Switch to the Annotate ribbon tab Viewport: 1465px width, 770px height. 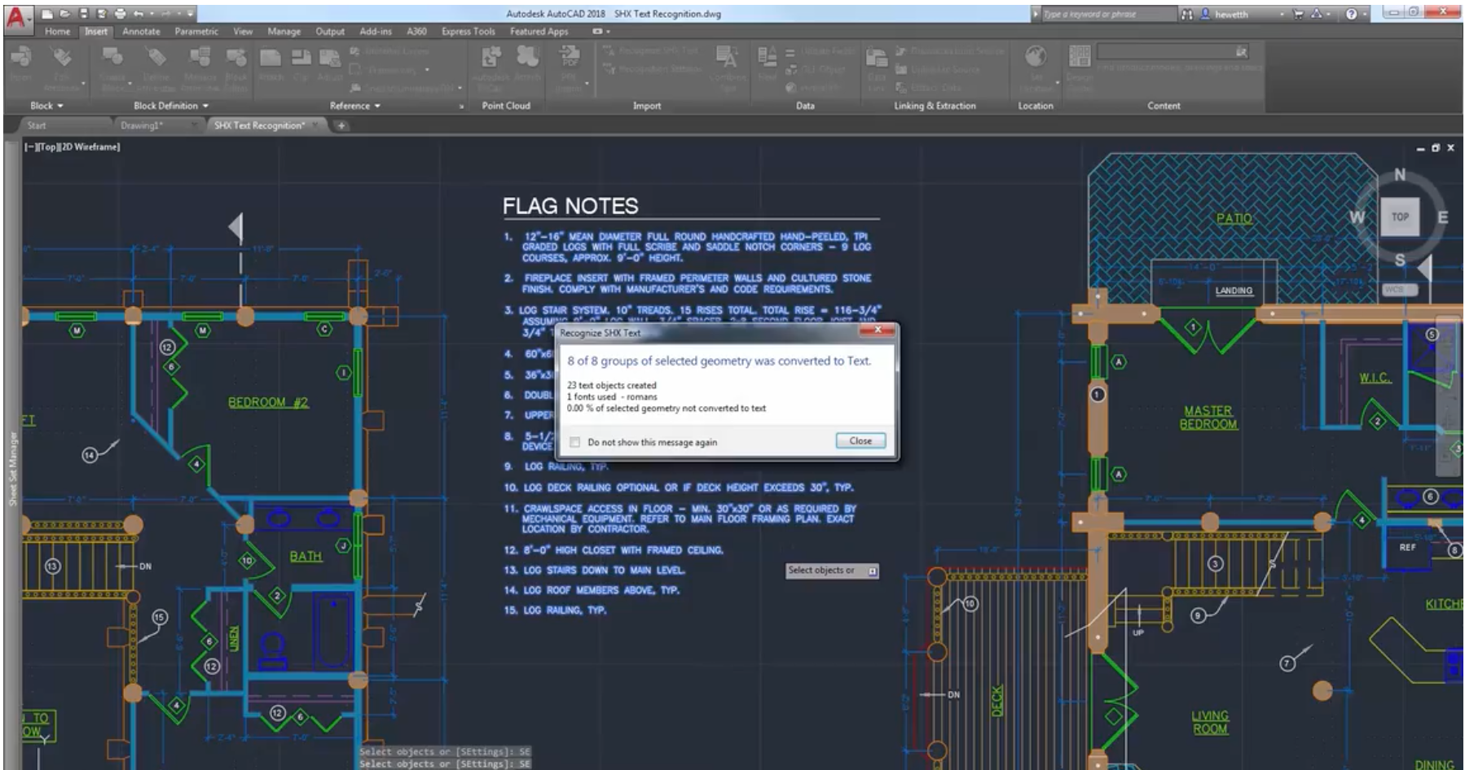[x=139, y=31]
